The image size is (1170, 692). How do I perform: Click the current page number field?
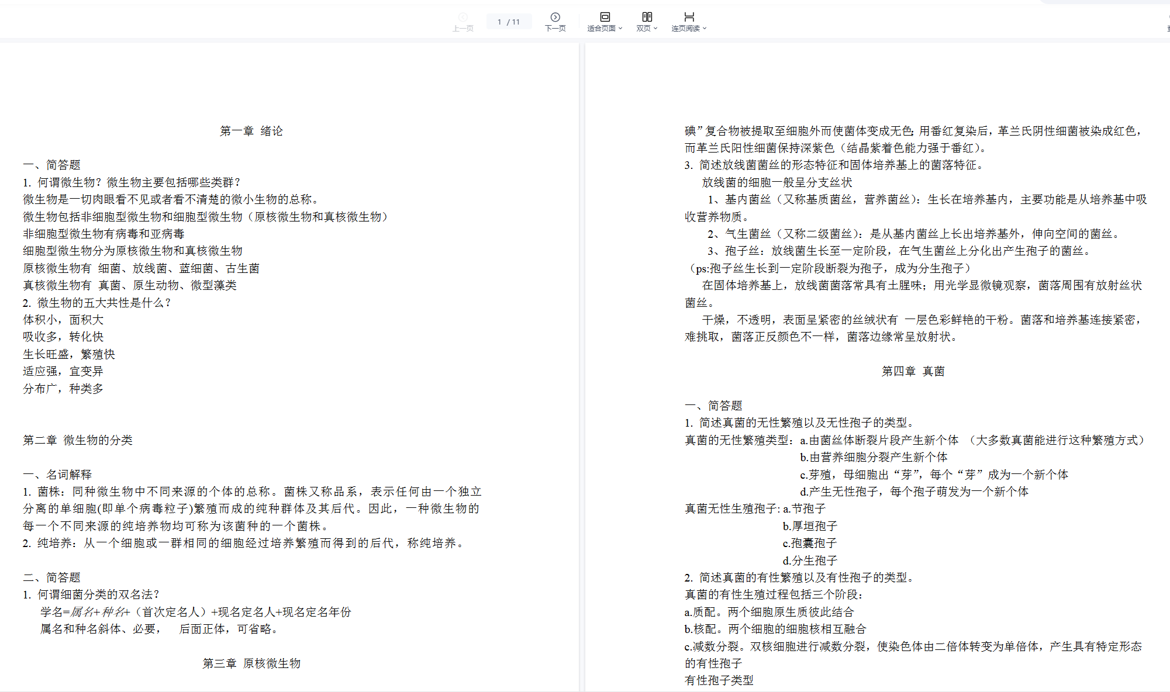[499, 22]
